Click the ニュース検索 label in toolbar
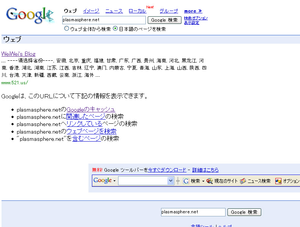Screen dimensions: 300x227 point(259,181)
